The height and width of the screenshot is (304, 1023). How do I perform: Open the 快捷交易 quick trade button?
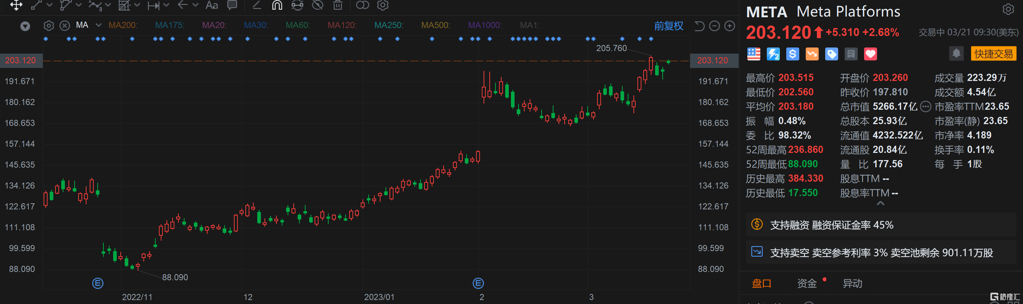(x=993, y=54)
